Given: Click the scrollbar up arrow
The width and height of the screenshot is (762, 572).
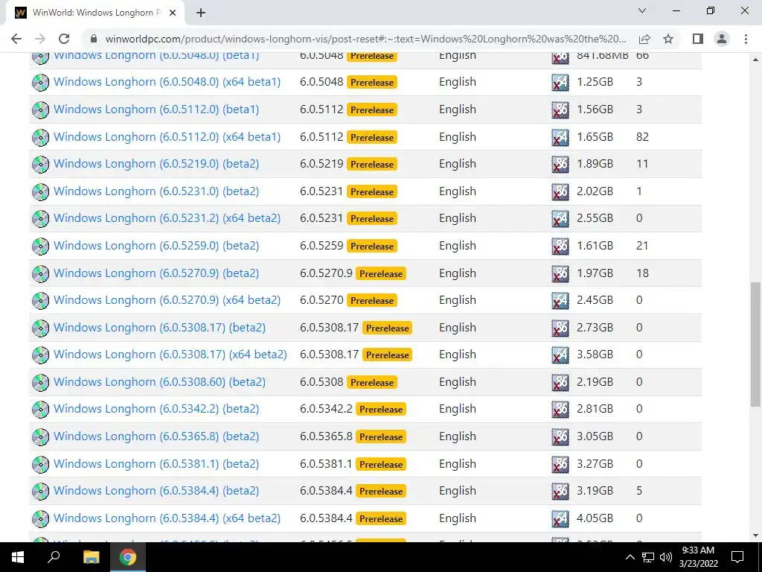Looking at the screenshot, I should (756, 60).
